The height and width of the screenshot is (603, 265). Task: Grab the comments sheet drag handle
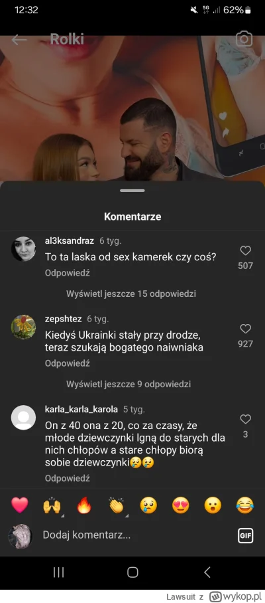(x=132, y=191)
